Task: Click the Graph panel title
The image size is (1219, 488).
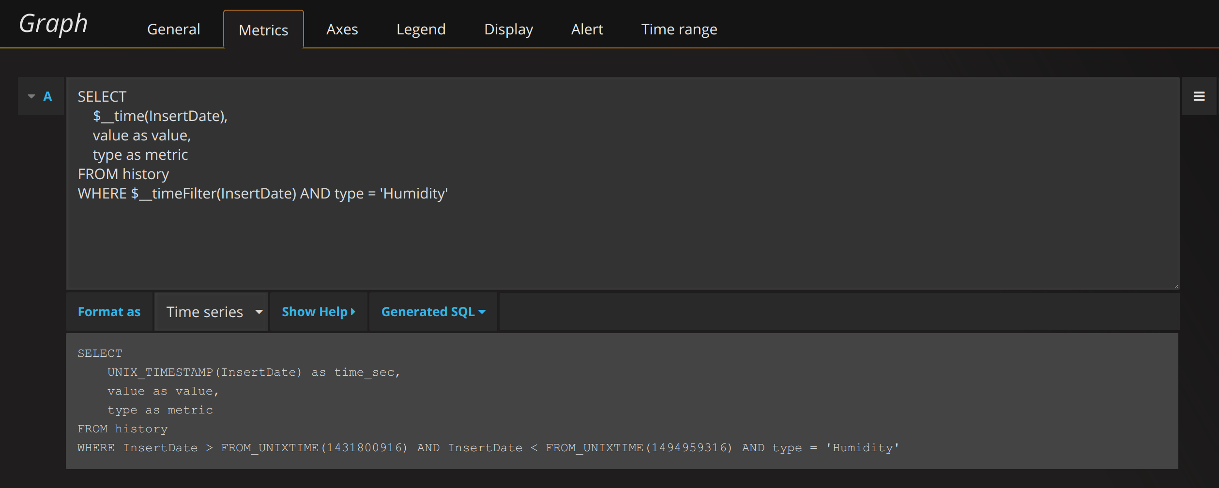Action: 53,24
